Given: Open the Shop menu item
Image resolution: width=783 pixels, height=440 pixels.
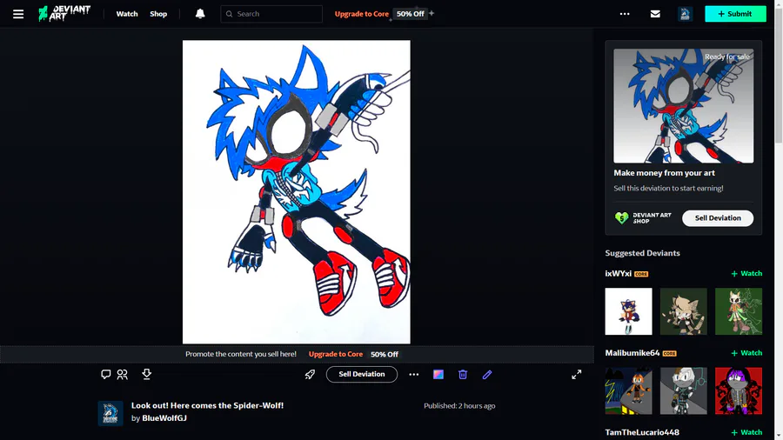Looking at the screenshot, I should coord(158,14).
